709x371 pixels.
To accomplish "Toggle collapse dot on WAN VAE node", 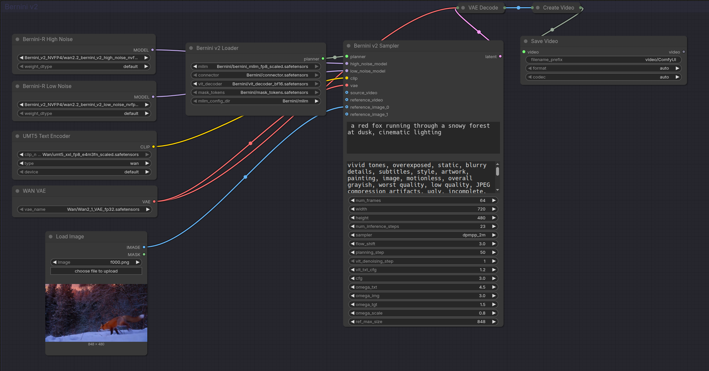I will pyautogui.click(x=17, y=191).
